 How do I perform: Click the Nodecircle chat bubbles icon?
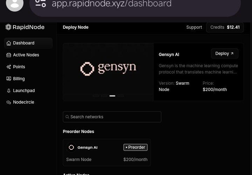(x=9, y=102)
